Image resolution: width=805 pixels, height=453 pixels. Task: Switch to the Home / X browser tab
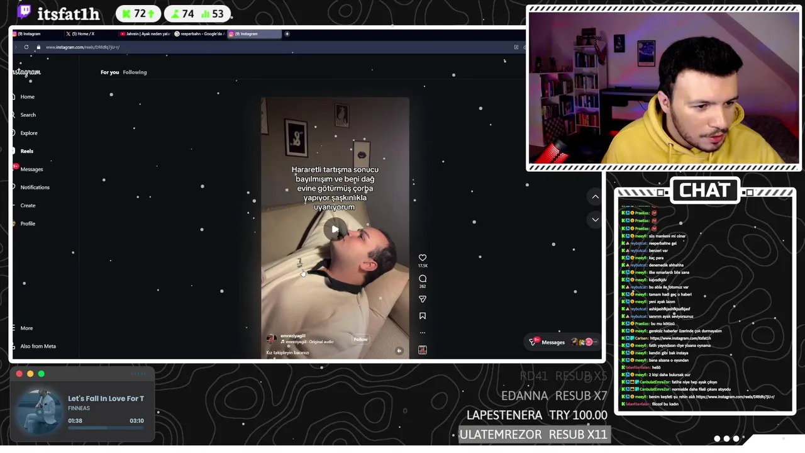(x=91, y=34)
